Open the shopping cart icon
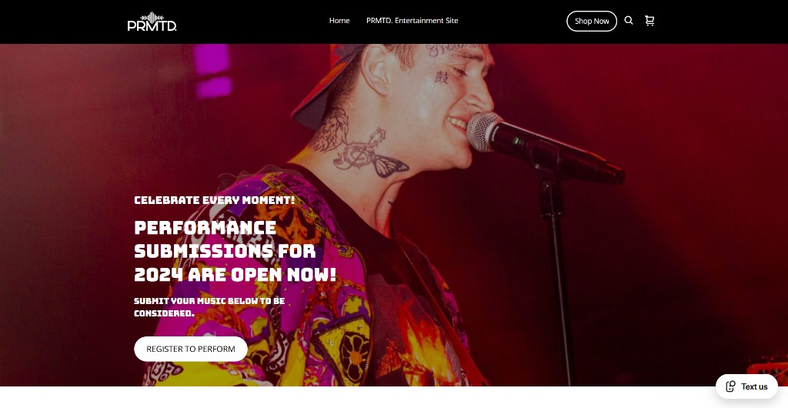The image size is (788, 408). click(x=649, y=21)
